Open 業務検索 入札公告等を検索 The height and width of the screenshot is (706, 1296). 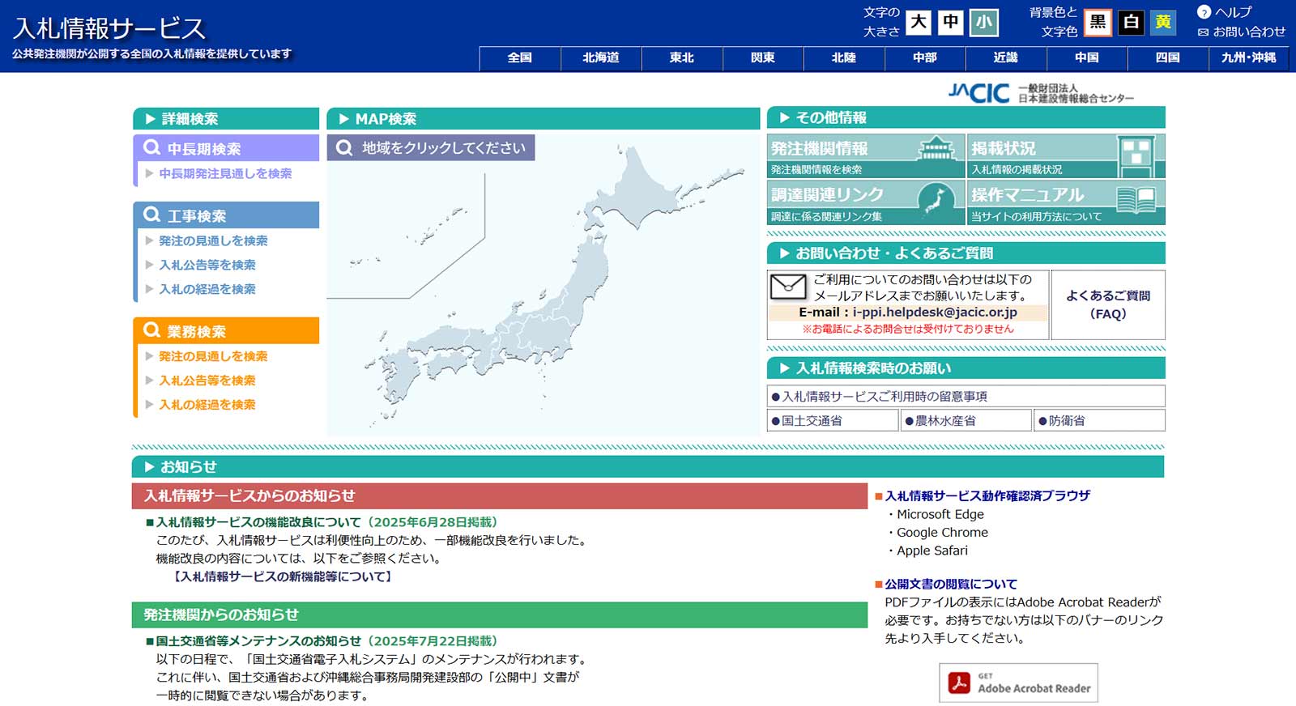click(207, 381)
